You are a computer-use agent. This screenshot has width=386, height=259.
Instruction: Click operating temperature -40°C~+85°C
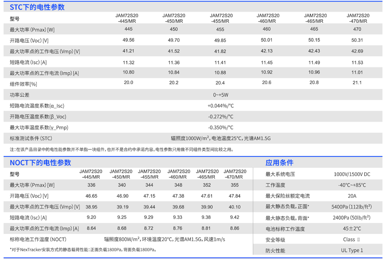(x=352, y=185)
